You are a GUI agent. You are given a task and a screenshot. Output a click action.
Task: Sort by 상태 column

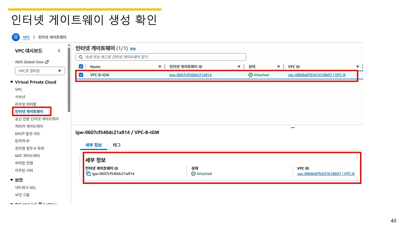(278, 67)
